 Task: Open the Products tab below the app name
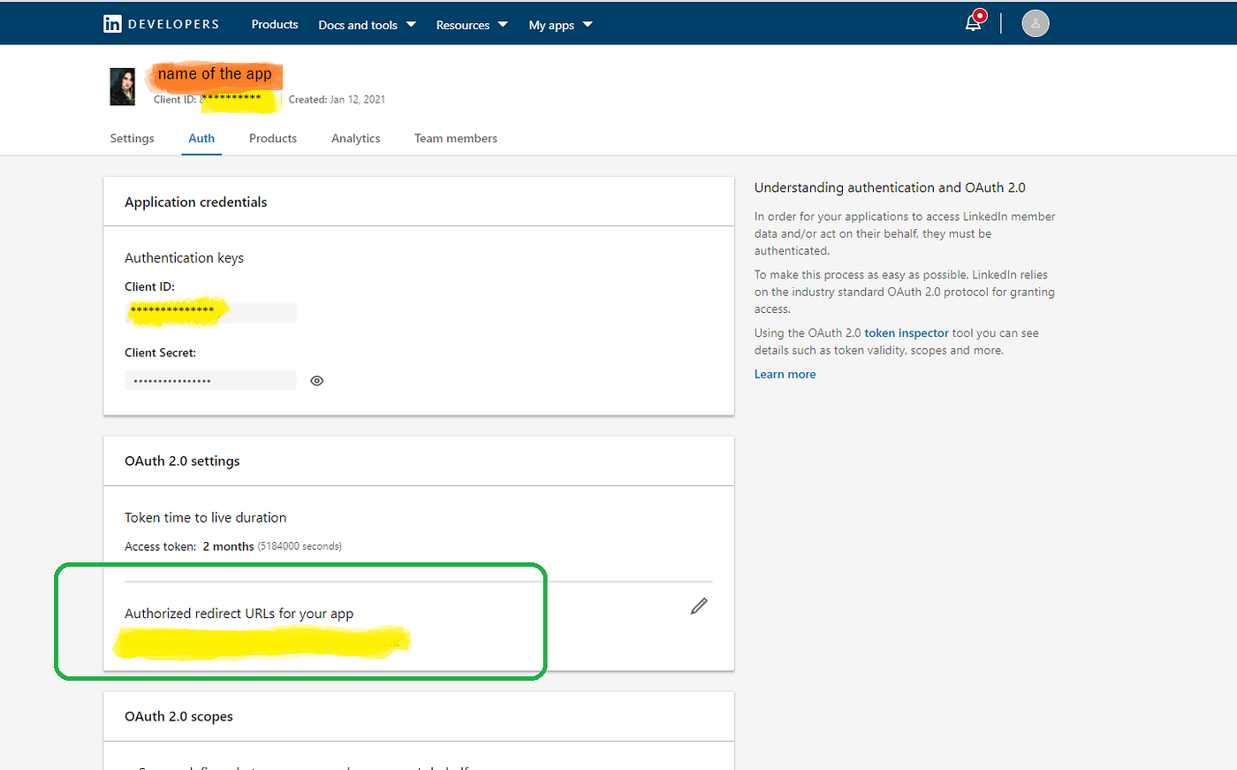[272, 138]
